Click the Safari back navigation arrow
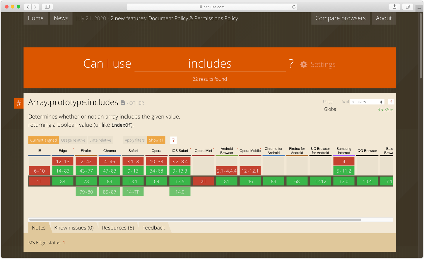424x259 pixels. (28, 7)
